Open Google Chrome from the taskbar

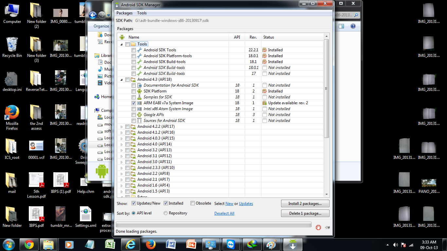coord(29,244)
